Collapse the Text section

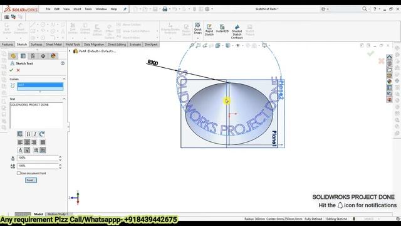click(64, 99)
